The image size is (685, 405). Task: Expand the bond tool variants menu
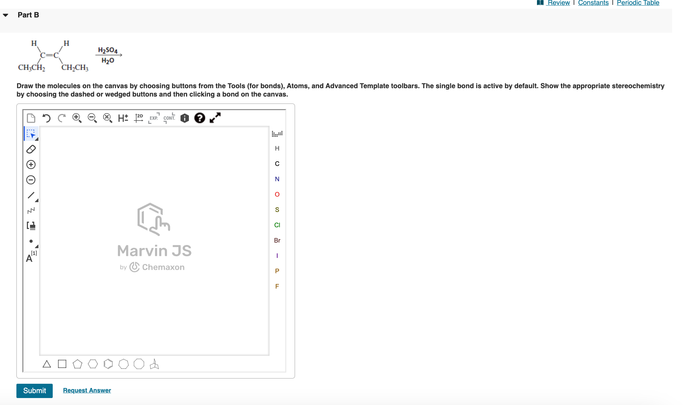(36, 200)
